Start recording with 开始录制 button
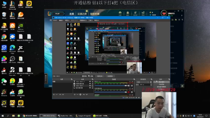Viewport: 210px width, 118px height. 161,84
